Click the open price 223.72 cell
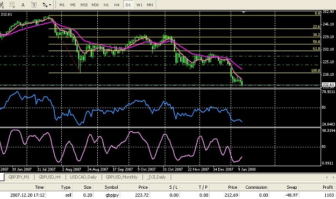Image resolution: width=336 pixels, height=199 pixels. coord(141,195)
